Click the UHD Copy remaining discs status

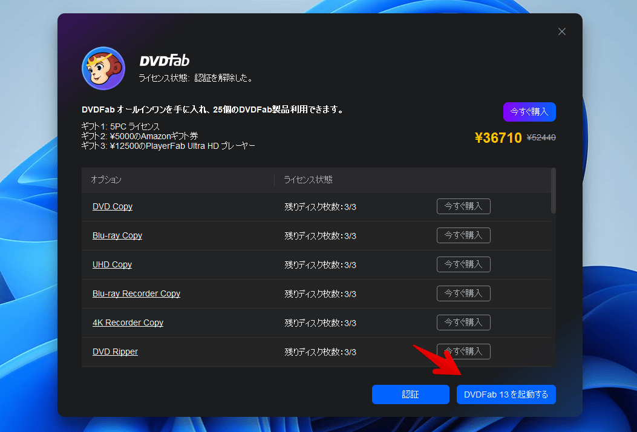point(321,265)
